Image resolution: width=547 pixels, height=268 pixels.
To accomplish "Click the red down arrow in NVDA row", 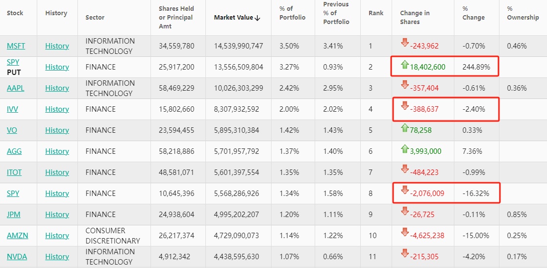I will (404, 253).
